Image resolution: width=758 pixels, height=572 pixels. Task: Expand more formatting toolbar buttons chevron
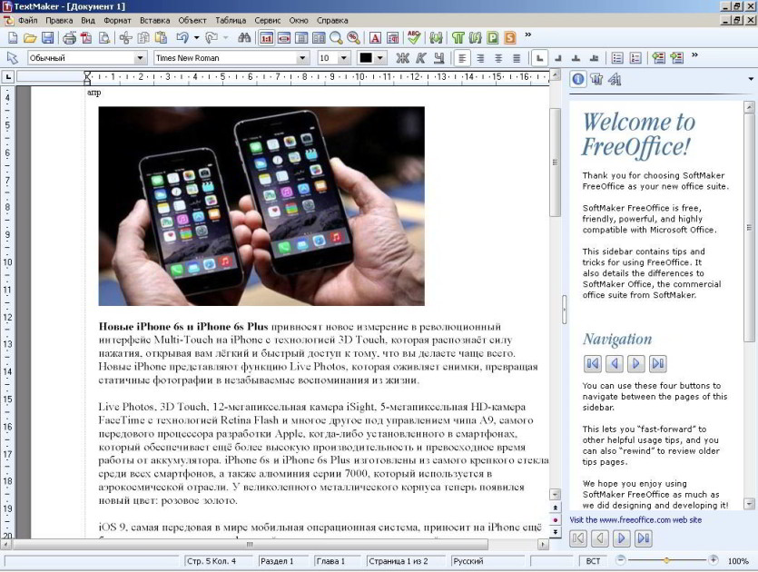pos(695,55)
